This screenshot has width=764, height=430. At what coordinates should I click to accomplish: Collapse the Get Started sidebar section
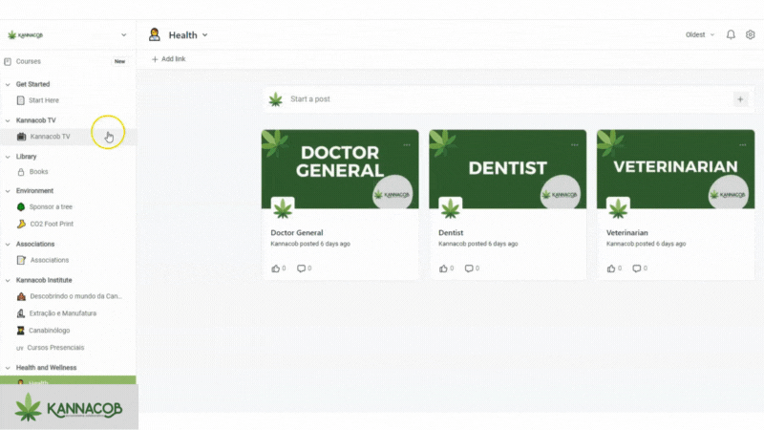pyautogui.click(x=8, y=84)
